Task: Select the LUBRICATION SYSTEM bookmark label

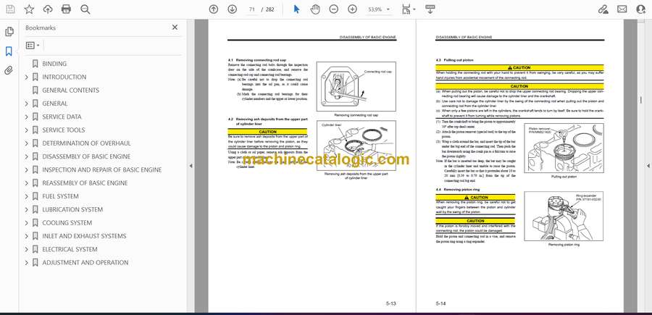Action: (72, 209)
